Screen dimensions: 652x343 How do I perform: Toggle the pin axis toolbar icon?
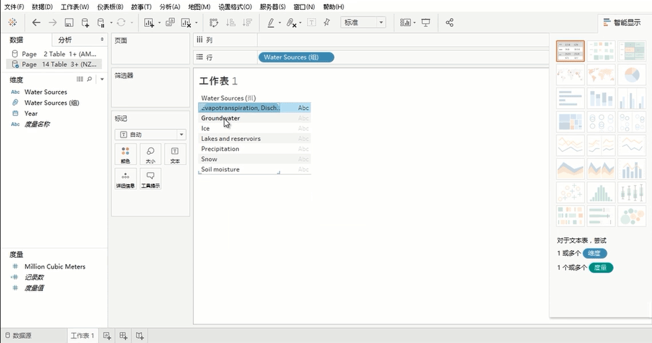point(327,22)
